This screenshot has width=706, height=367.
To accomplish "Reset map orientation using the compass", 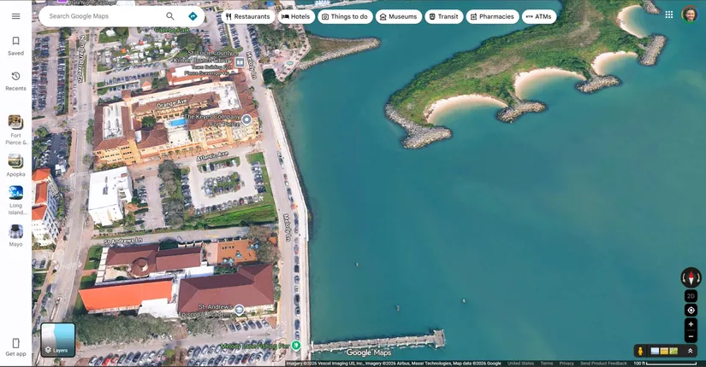I will point(691,277).
